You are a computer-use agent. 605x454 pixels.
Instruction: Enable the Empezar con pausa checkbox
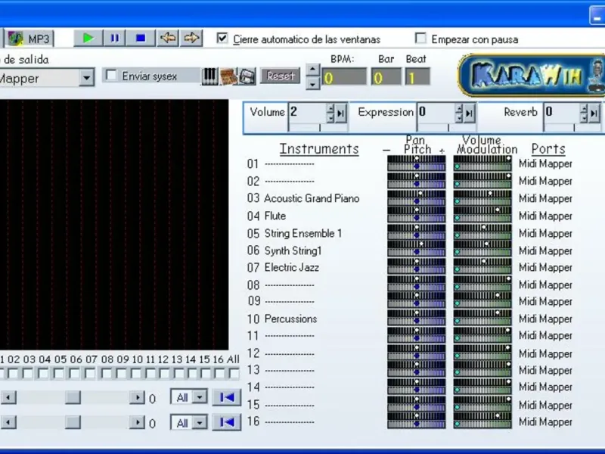[420, 39]
